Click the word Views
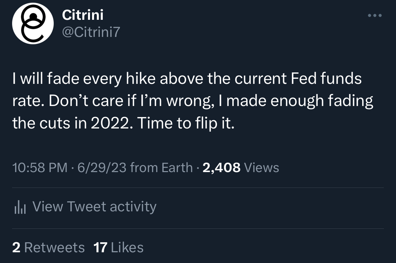The width and height of the screenshot is (396, 263). coord(262,167)
